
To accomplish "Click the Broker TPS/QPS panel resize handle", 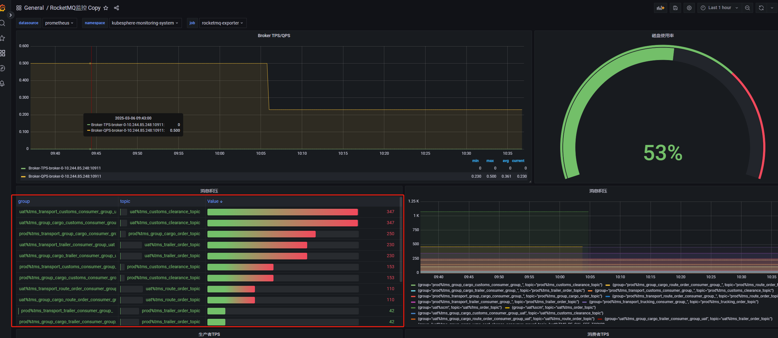I will tap(530, 181).
